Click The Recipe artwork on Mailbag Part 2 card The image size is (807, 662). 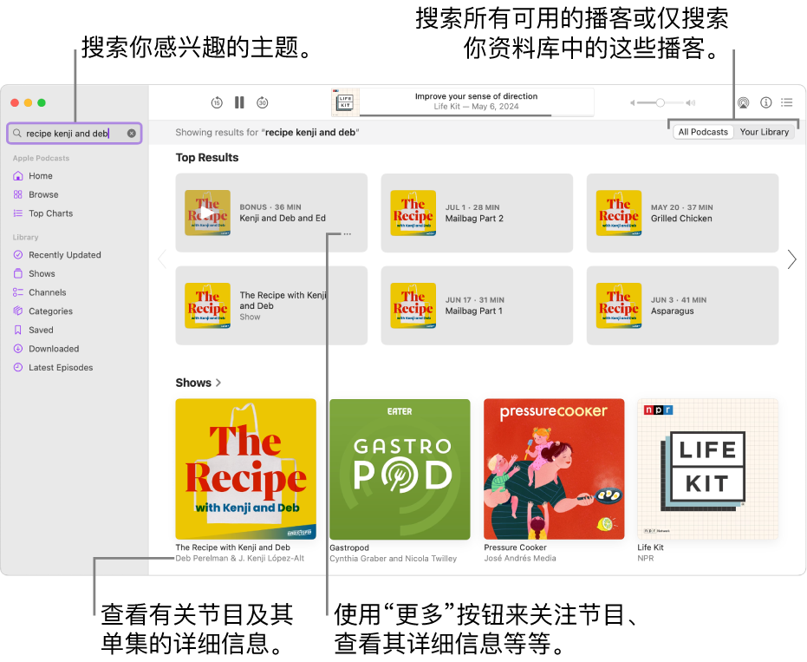click(413, 213)
